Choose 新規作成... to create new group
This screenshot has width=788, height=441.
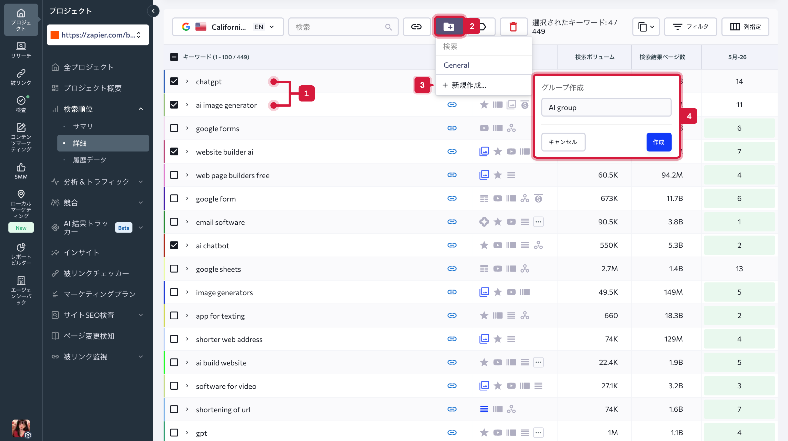coord(484,85)
